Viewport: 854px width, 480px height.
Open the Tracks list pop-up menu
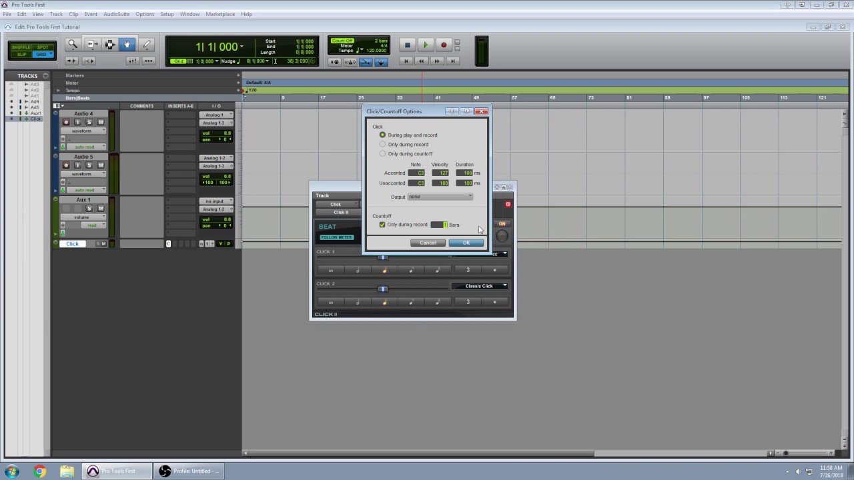(x=45, y=76)
